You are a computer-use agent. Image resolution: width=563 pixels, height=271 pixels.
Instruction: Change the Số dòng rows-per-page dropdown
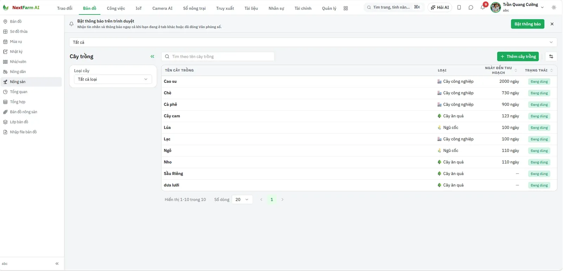tap(242, 199)
